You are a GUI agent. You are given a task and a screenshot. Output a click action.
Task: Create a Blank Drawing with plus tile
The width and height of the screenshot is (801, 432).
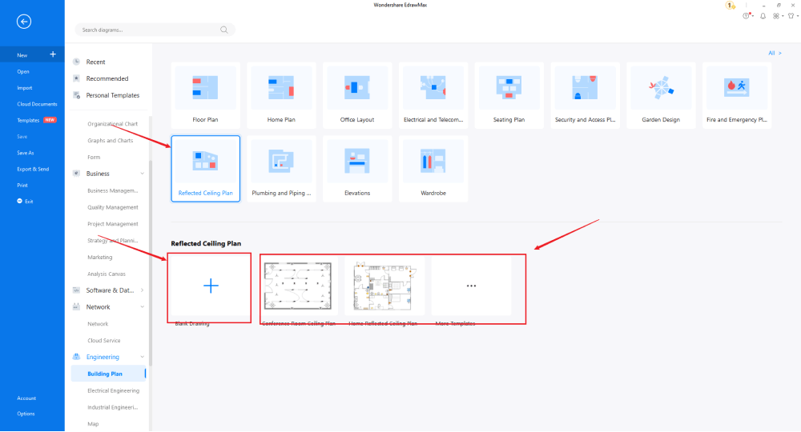[211, 286]
